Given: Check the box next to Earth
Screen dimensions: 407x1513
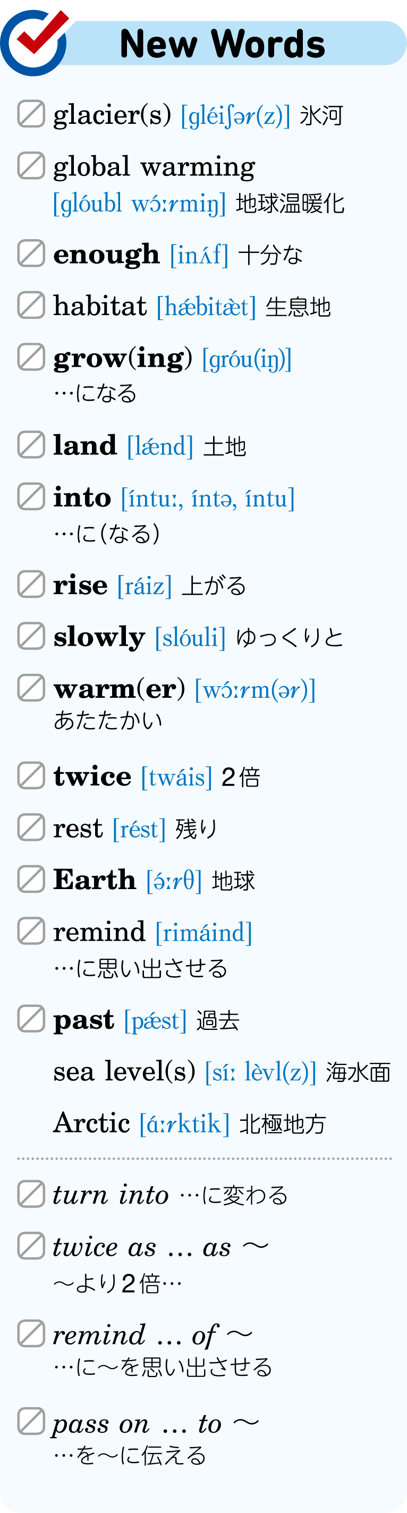Looking at the screenshot, I should point(31,878).
